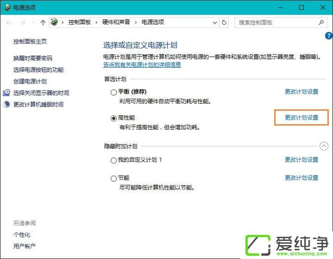333x259 pixels.
Task: Click the sleep moon icon in sidebar
Action: click(x=6, y=104)
